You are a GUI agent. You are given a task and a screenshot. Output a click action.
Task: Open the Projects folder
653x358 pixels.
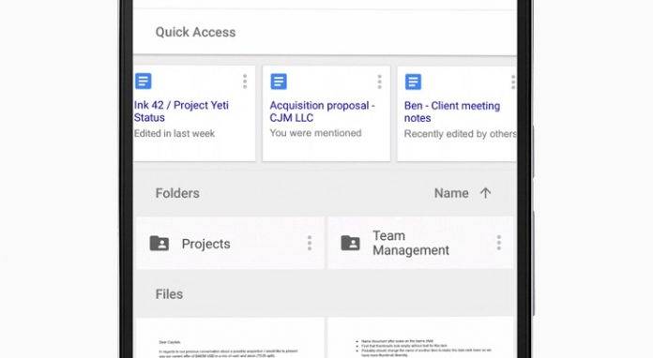(230, 244)
